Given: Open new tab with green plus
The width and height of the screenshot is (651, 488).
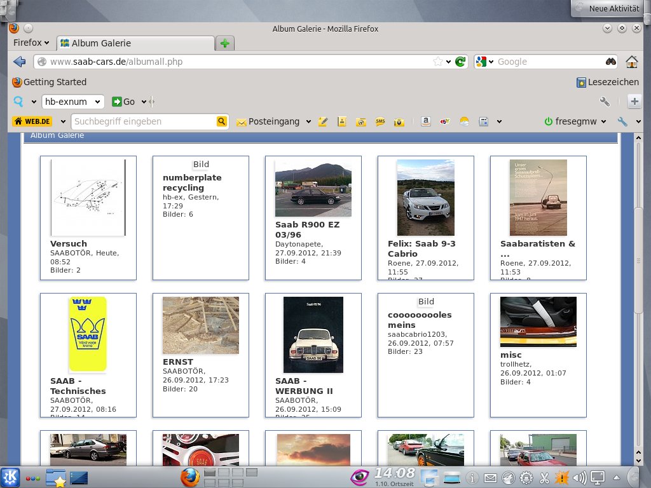Looking at the screenshot, I should point(225,43).
